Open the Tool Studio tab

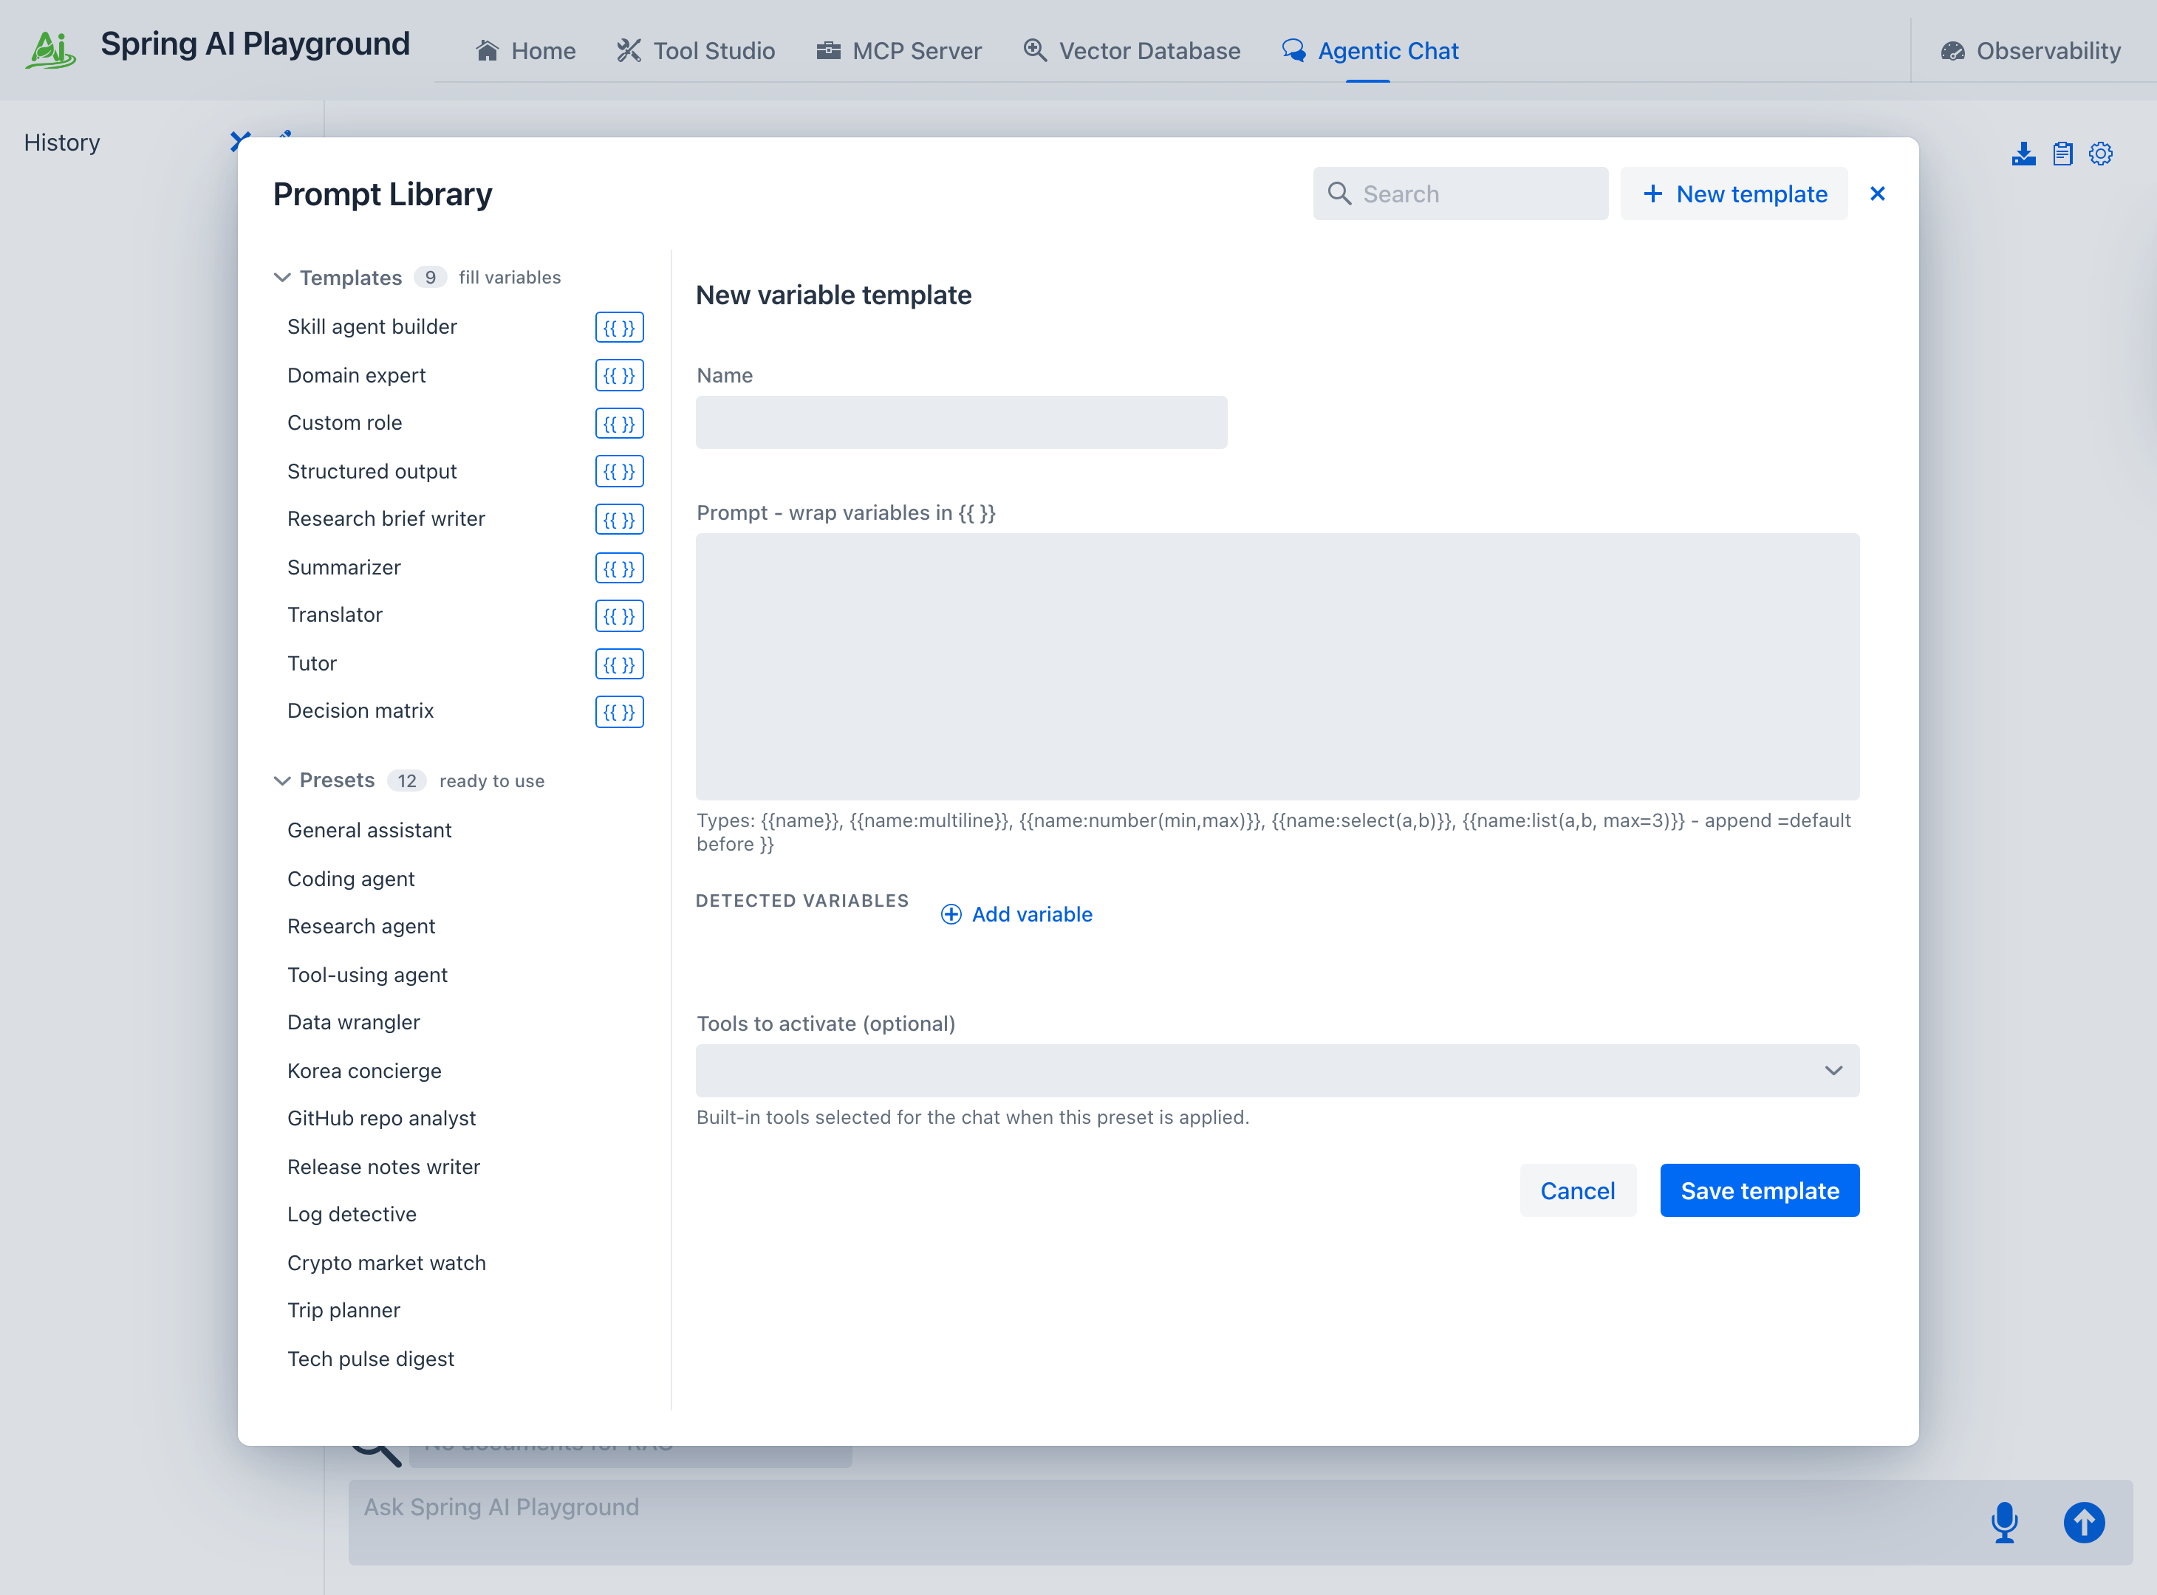(697, 50)
